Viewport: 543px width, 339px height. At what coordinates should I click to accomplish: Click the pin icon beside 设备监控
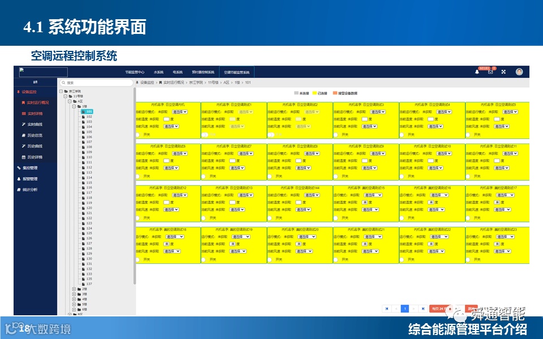tap(18, 92)
